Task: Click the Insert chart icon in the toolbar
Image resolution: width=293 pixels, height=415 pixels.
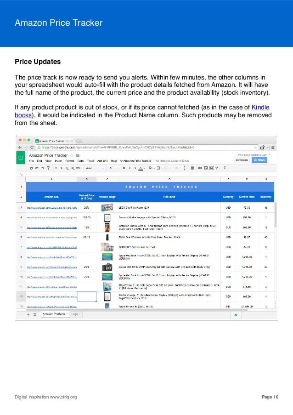Action: tap(211, 168)
